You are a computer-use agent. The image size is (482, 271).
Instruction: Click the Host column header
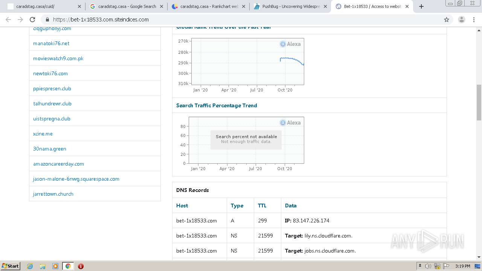pyautogui.click(x=182, y=206)
